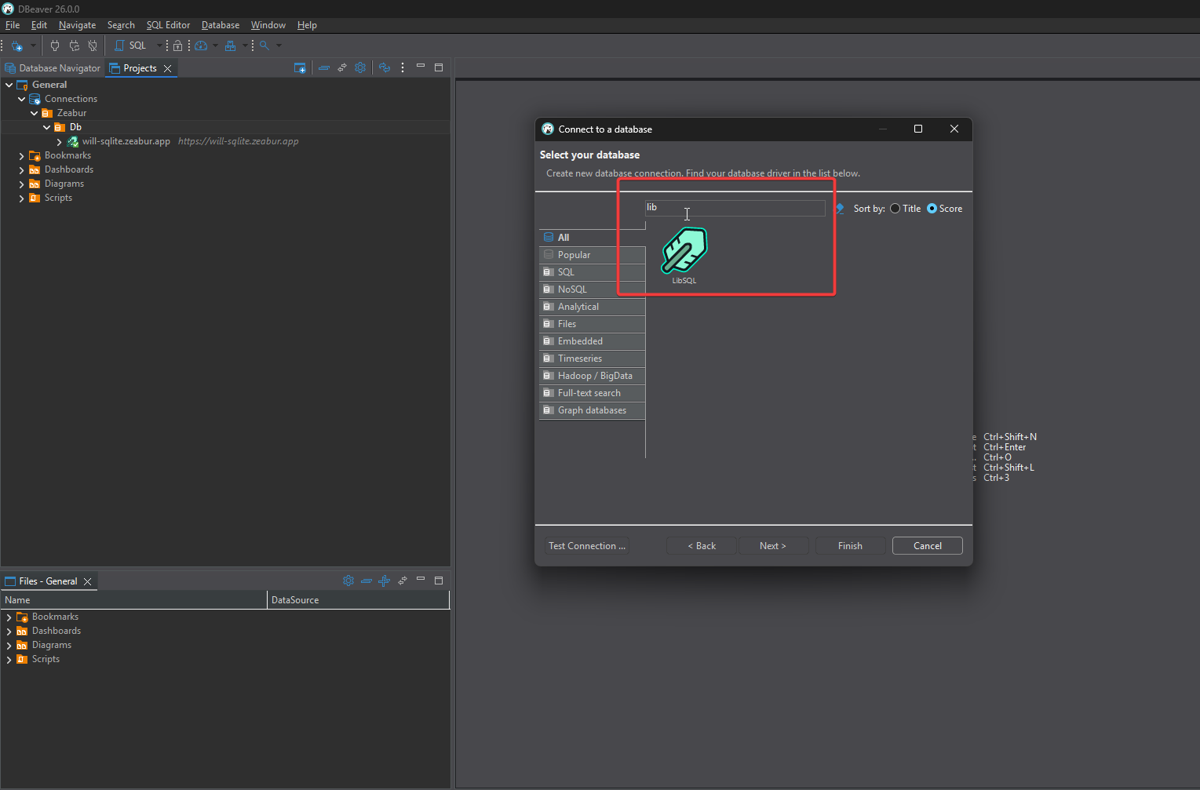The width and height of the screenshot is (1200, 790).
Task: Expand the Bookmarks folder in Projects tree
Action: [x=21, y=156]
